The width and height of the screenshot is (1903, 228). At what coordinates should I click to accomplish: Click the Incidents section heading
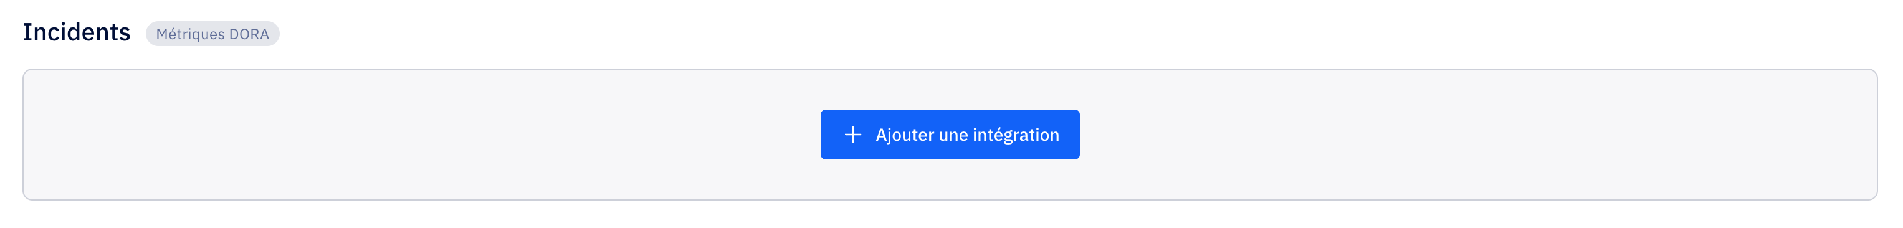coord(76,32)
